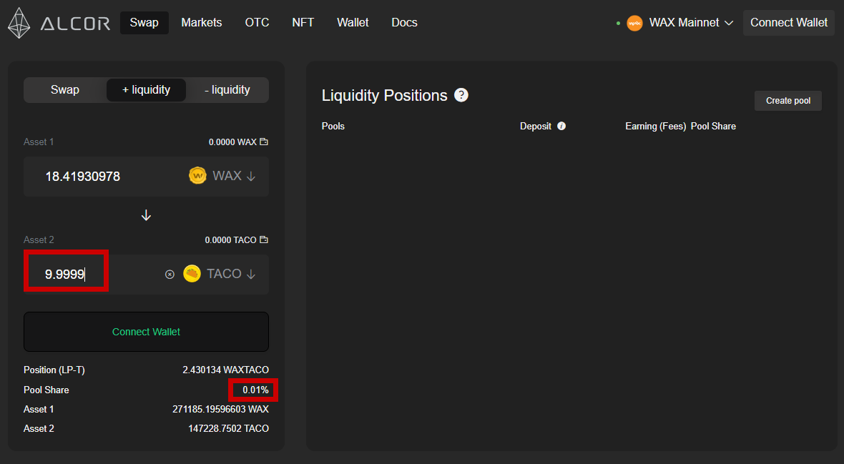
Task: Clear the Asset 2 amount with the x icon
Action: [170, 275]
